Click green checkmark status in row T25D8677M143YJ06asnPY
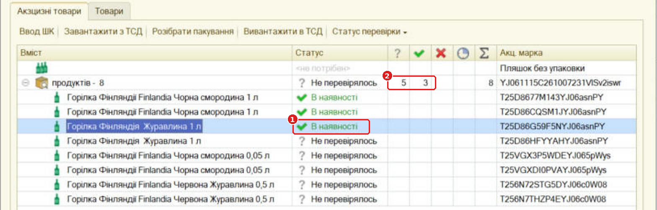The width and height of the screenshot is (657, 210). point(302,98)
